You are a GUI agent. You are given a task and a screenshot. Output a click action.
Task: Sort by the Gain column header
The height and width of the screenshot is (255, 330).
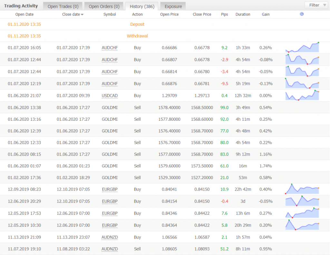tap(266, 14)
